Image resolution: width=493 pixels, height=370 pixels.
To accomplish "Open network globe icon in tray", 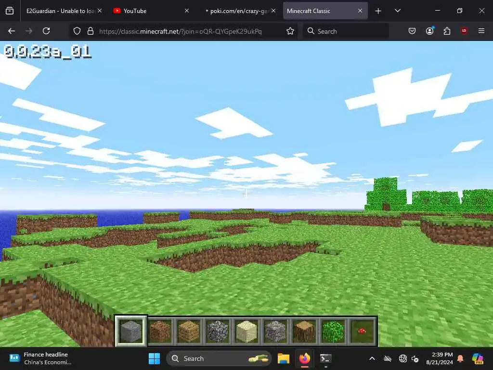I will point(403,358).
